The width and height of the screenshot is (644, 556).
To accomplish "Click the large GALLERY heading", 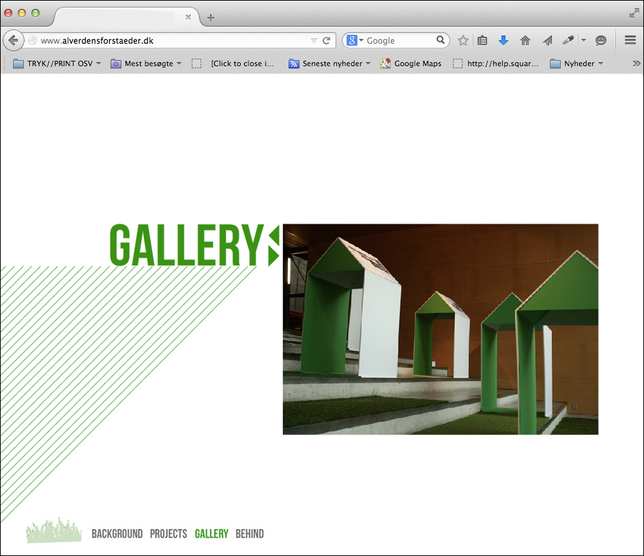I will click(186, 245).
